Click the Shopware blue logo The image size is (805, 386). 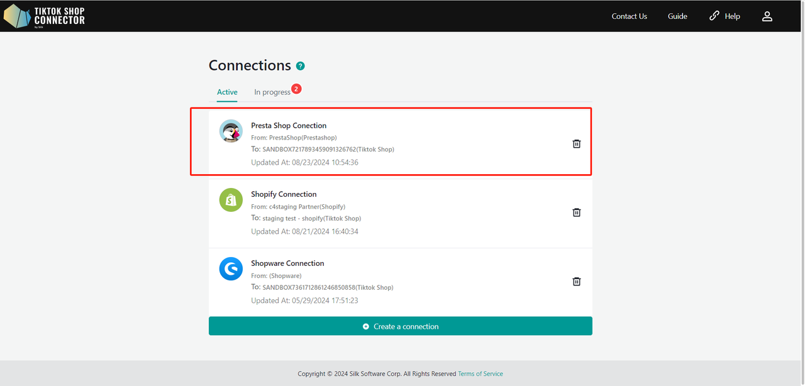(231, 269)
